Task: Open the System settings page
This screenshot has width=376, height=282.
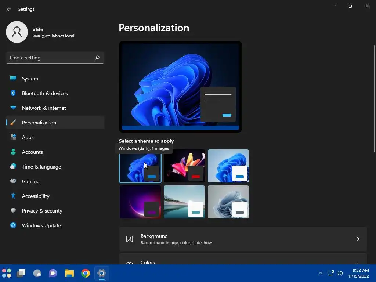Action: click(55, 79)
